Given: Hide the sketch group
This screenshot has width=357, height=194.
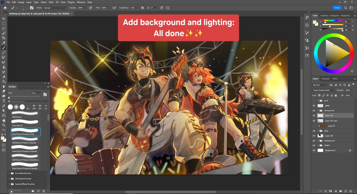Looking at the screenshot, I should coord(314,145).
